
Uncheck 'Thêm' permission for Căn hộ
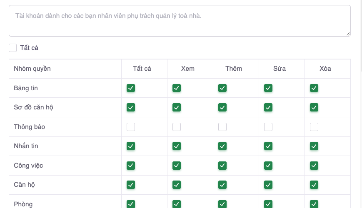point(222,185)
